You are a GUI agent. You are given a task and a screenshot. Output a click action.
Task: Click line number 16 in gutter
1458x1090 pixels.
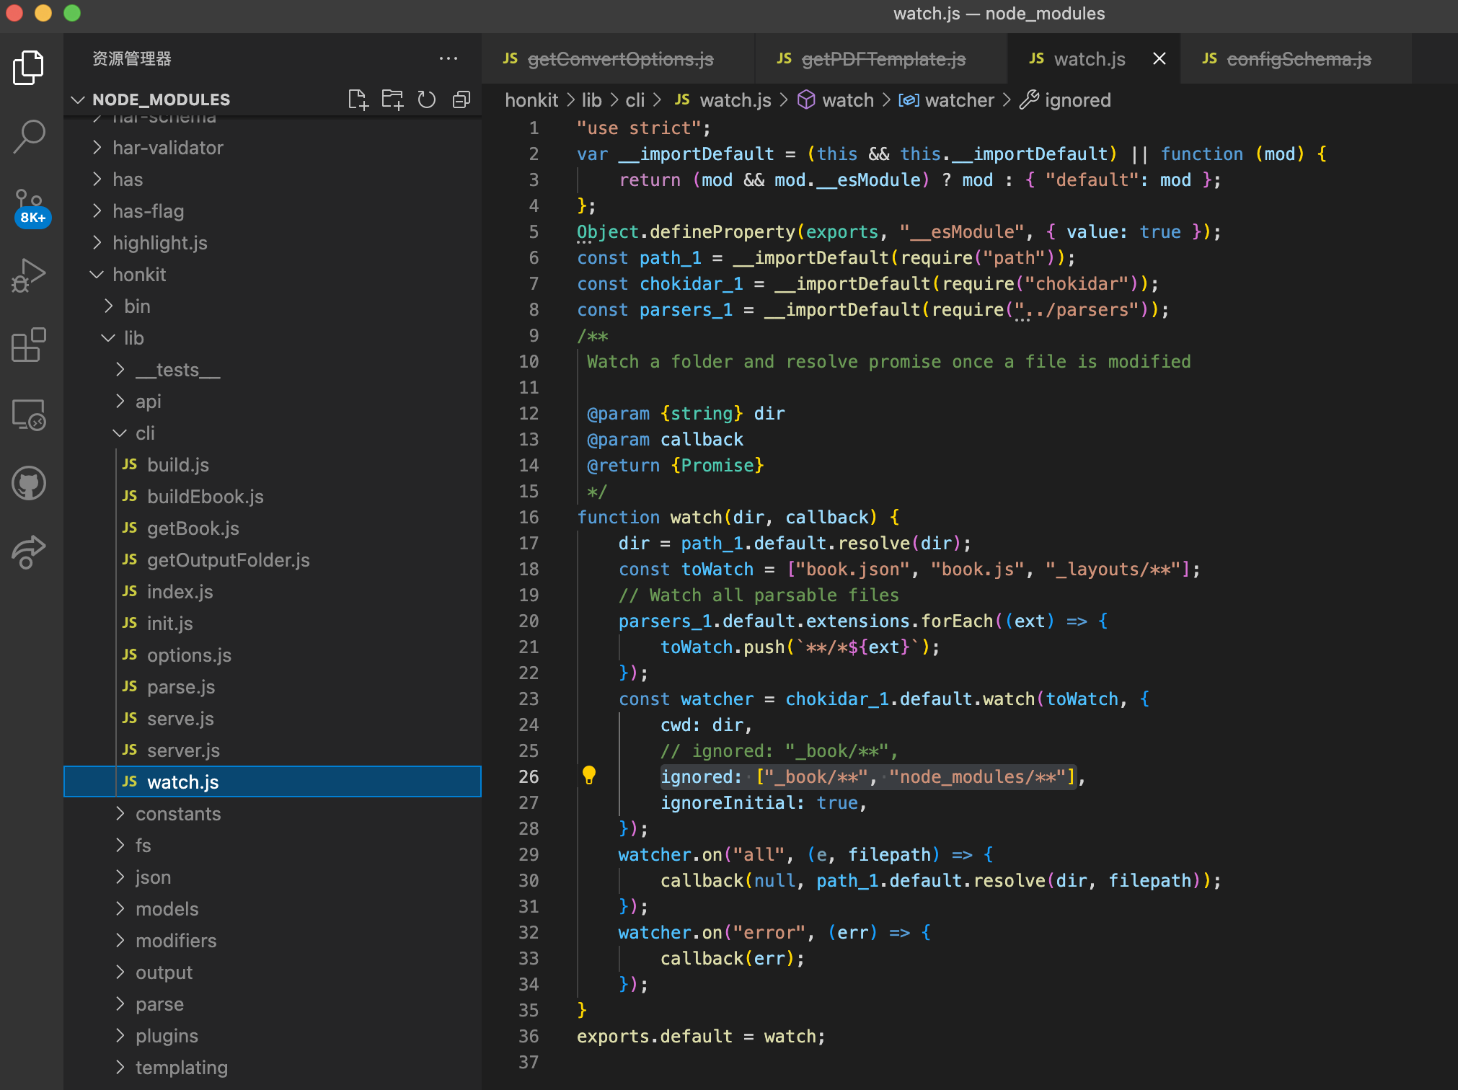(529, 517)
